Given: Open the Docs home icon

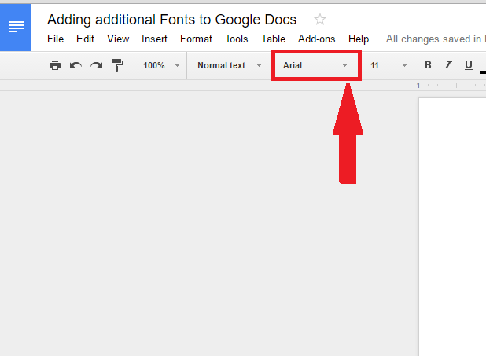Looking at the screenshot, I should coord(16,28).
